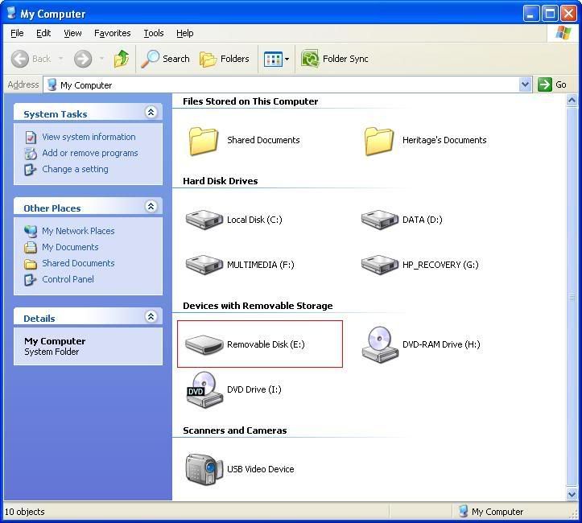Screen dimensions: 582x523
Task: Select the Local Disk (C:) drive icon
Action: (204, 220)
